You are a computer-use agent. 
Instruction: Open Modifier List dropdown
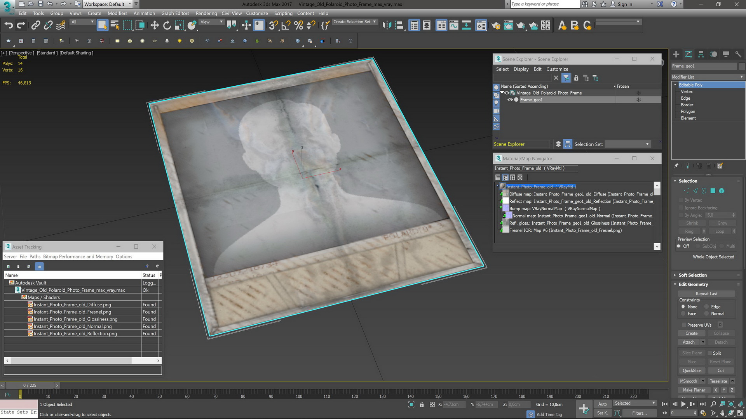pyautogui.click(x=708, y=77)
